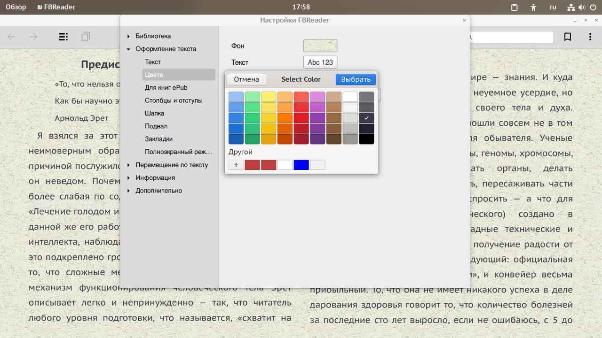602x338 pixels.
Task: Pick the lightest orange palette swatch
Action: 285,97
